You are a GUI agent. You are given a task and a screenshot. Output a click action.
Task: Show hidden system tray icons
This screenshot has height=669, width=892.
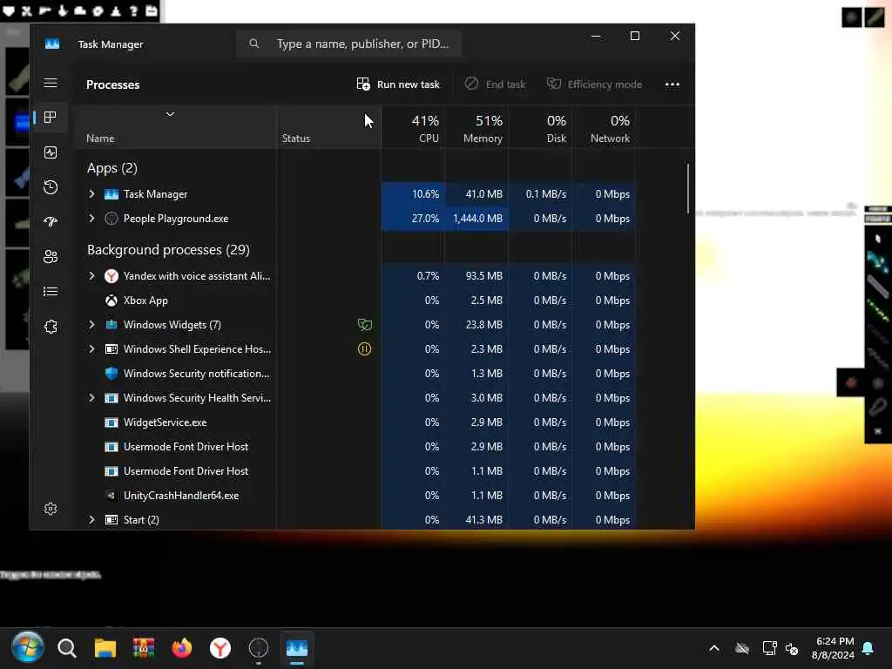[x=714, y=648]
